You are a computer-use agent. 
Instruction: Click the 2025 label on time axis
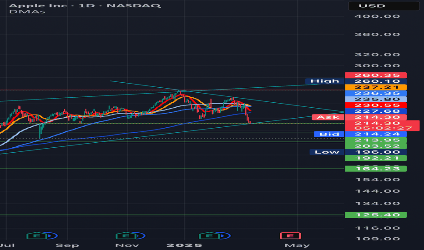pos(184,245)
